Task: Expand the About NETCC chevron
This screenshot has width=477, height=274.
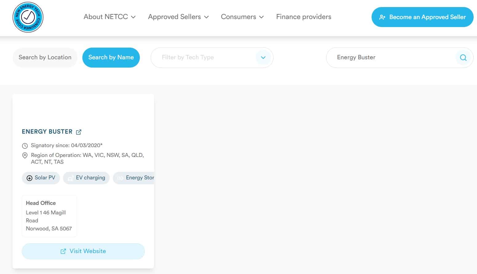Action: (133, 17)
